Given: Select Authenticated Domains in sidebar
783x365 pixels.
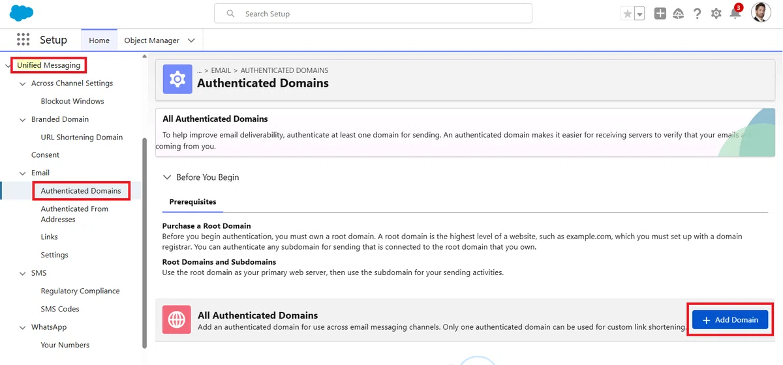Looking at the screenshot, I should 81,191.
